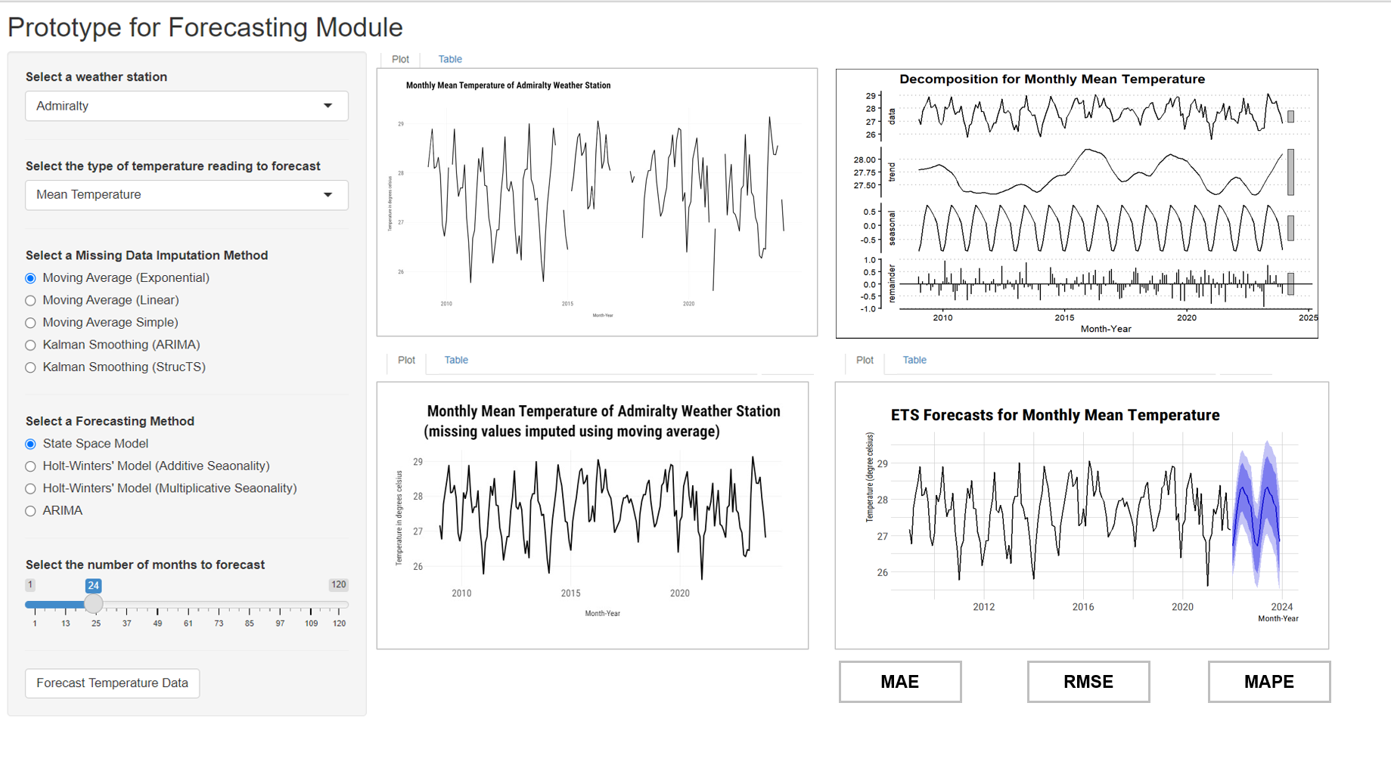The image size is (1391, 771).
Task: Select State Space Model radio button
Action: [31, 444]
